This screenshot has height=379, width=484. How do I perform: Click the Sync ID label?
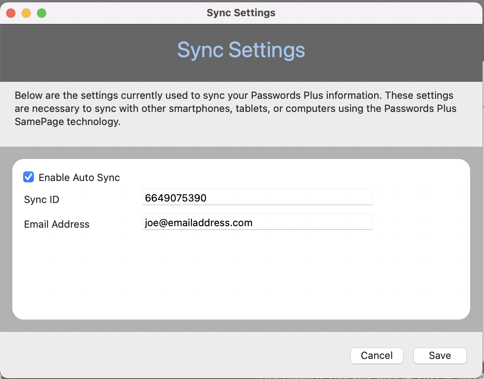[41, 200]
